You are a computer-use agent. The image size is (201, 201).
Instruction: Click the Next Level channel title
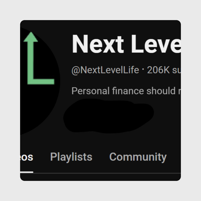[127, 44]
